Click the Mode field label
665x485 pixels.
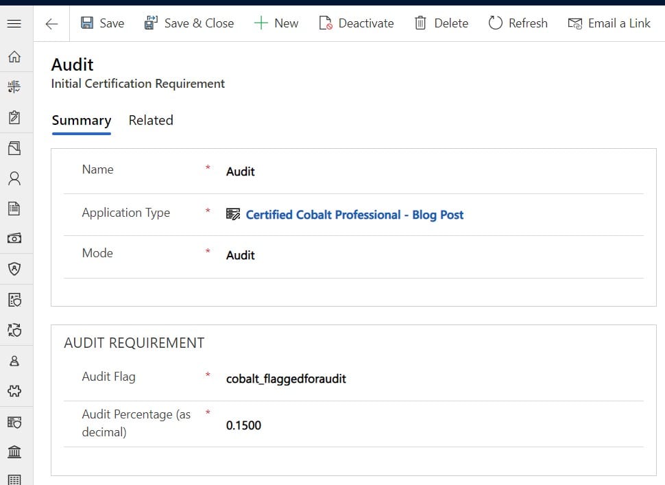(x=97, y=253)
